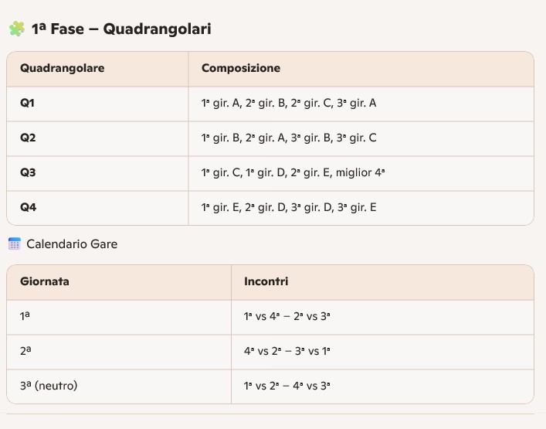This screenshot has width=546, height=429.
Task: Click the calendar icon beside Calendario Gare
Action: (15, 244)
